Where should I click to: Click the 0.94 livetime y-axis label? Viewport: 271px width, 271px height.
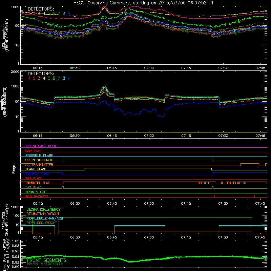[16, 257]
